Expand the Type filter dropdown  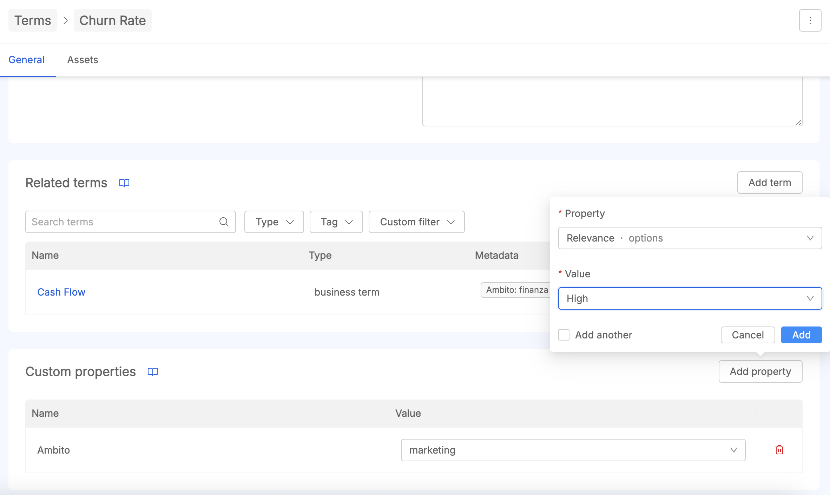[x=274, y=222]
